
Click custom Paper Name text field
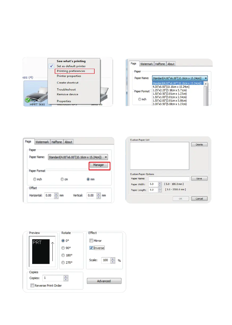click(169, 179)
